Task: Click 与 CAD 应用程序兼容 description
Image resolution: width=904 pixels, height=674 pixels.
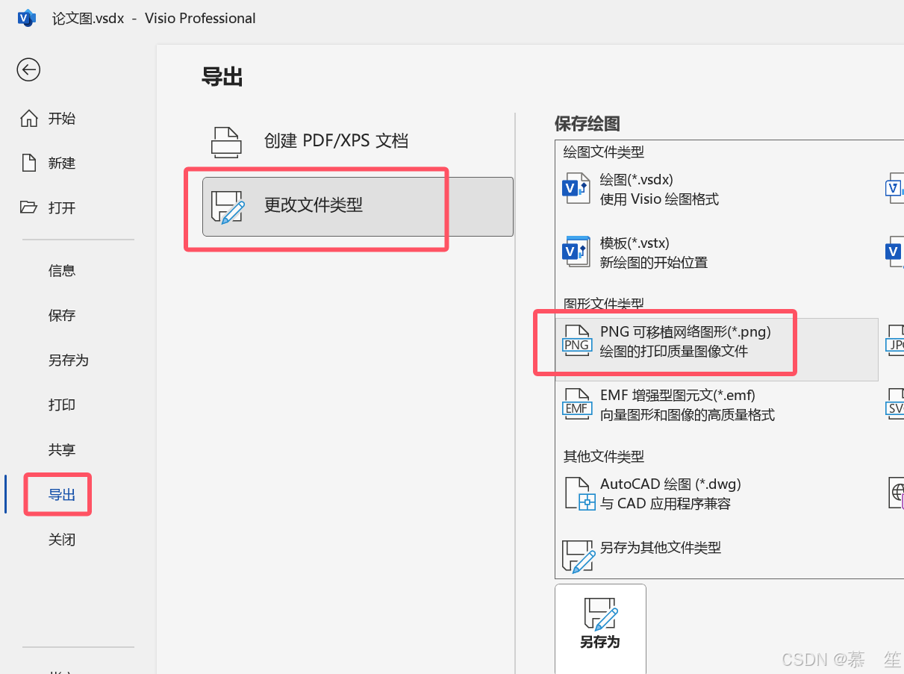Action: pyautogui.click(x=665, y=504)
